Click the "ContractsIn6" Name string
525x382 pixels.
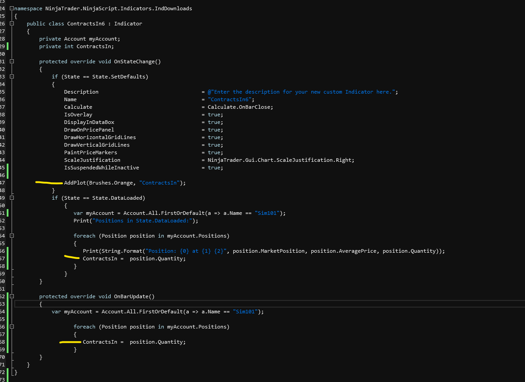click(x=232, y=99)
